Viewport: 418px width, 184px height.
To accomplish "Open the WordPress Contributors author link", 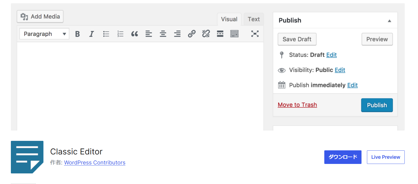I will tap(95, 163).
